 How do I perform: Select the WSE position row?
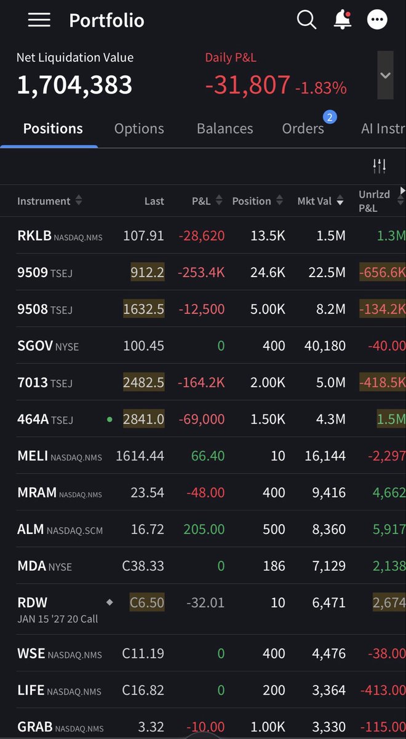[x=203, y=653]
